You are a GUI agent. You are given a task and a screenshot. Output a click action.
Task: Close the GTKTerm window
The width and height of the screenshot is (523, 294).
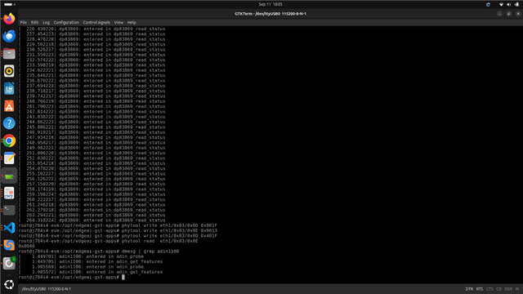pos(518,14)
